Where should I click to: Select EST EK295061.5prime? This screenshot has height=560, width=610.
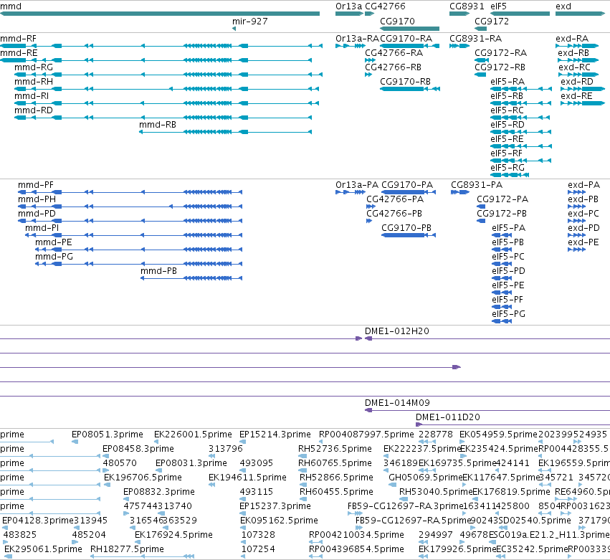pyautogui.click(x=43, y=549)
